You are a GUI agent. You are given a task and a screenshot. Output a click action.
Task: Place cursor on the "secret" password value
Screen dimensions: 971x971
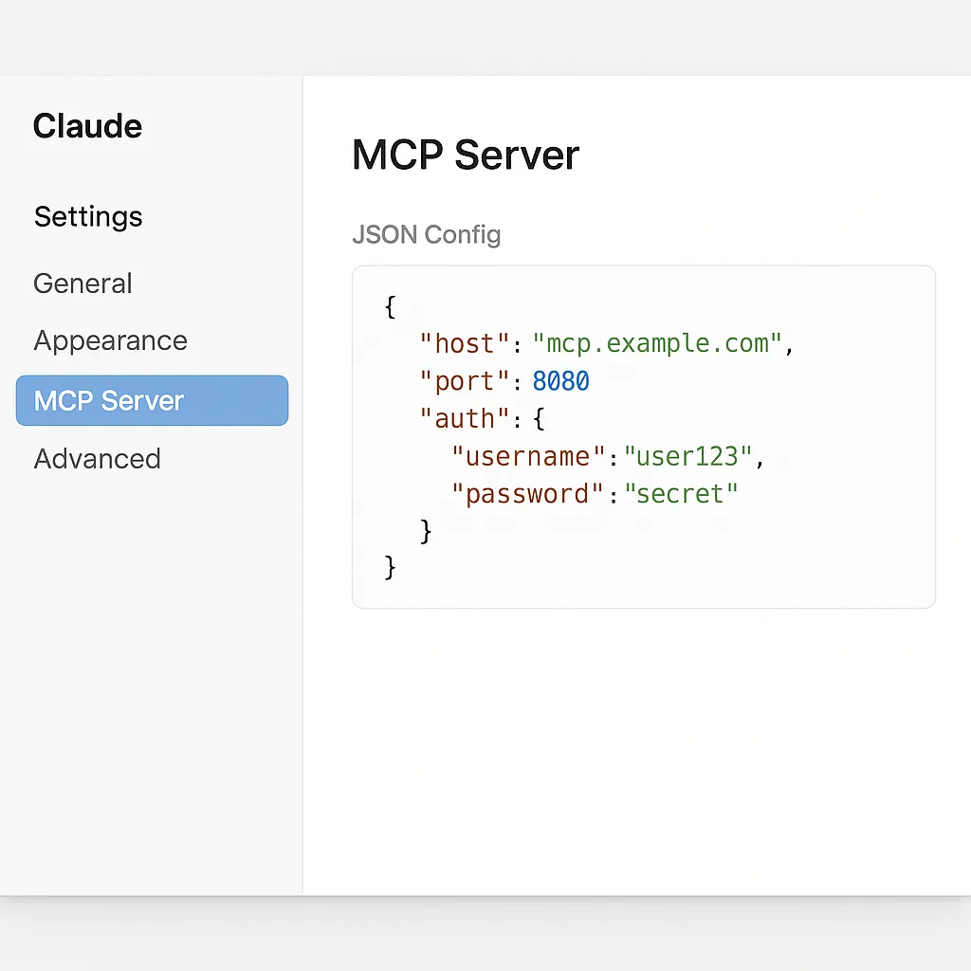(x=681, y=494)
